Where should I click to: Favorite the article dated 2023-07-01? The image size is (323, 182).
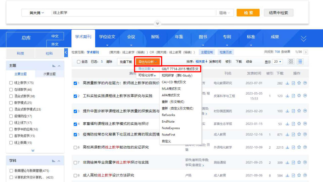coord(299,83)
